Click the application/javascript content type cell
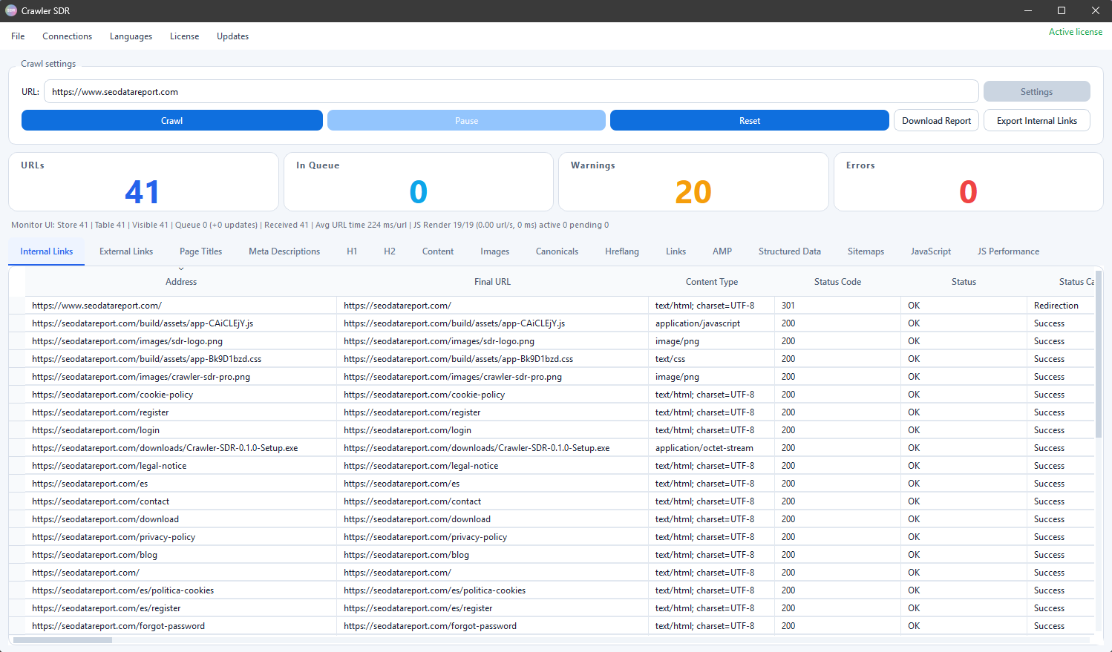 tap(712, 323)
